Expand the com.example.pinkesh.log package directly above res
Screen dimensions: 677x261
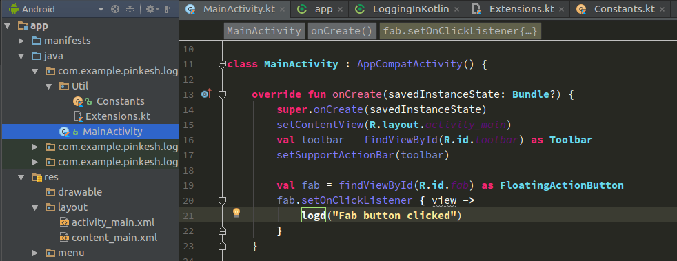point(36,163)
